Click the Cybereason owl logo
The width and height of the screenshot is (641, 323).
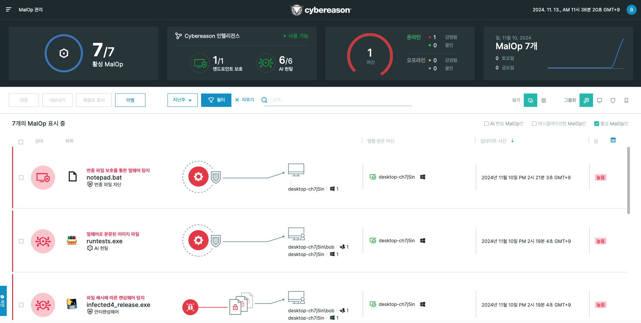click(x=296, y=10)
